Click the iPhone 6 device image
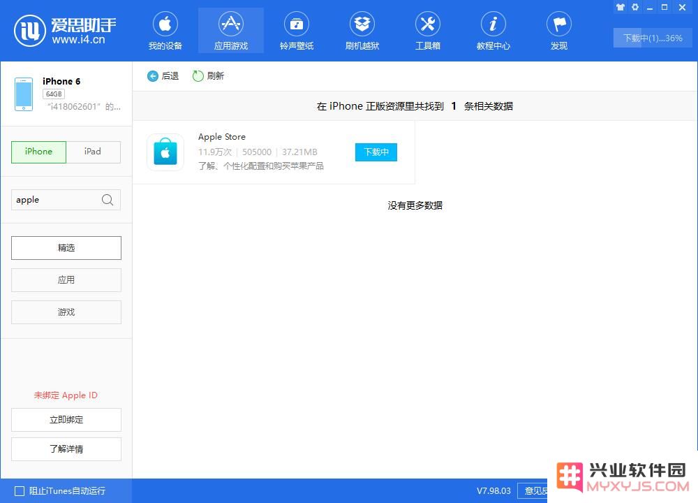This screenshot has width=698, height=503. [24, 94]
